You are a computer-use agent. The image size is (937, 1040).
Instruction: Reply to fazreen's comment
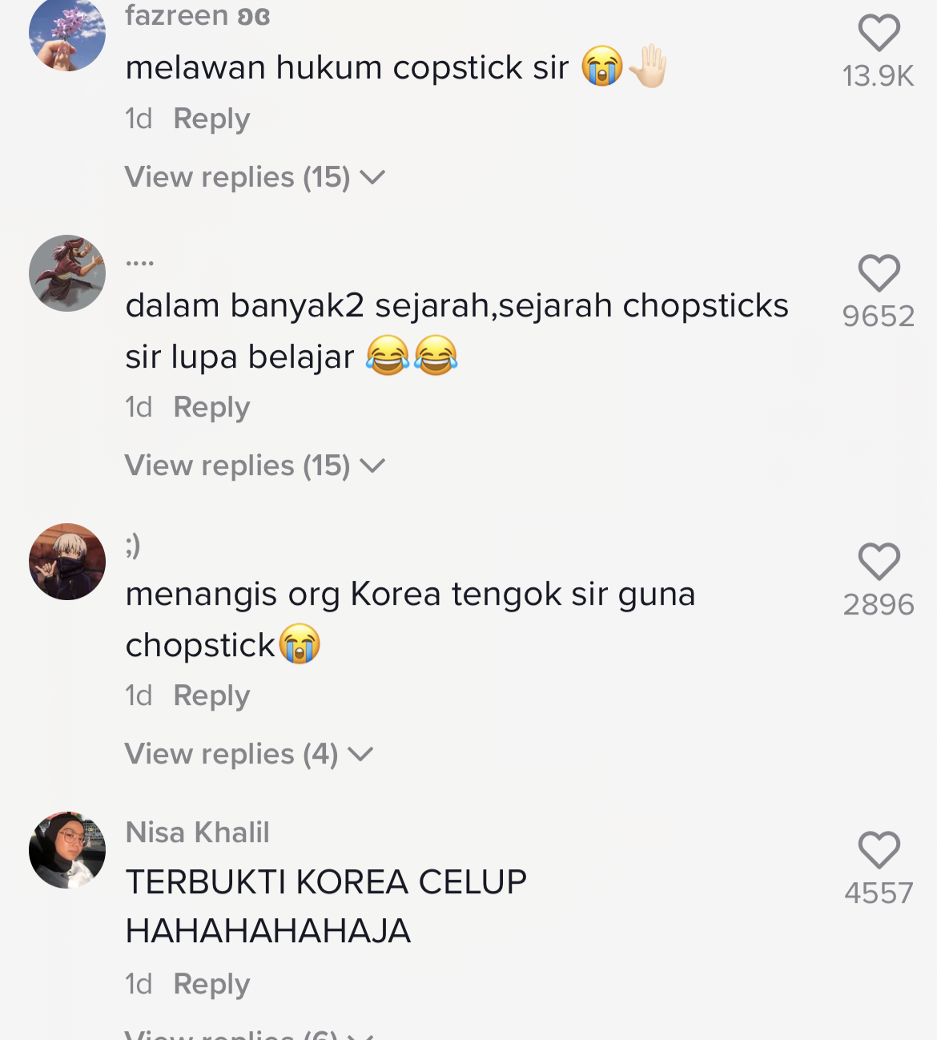tap(211, 119)
